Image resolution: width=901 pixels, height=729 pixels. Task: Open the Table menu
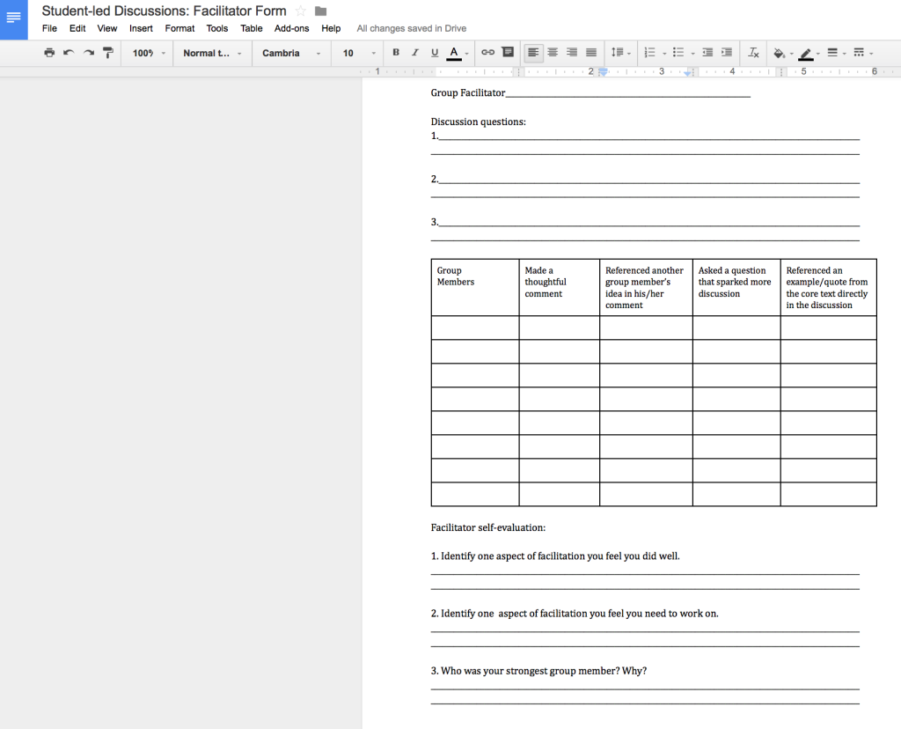point(252,28)
